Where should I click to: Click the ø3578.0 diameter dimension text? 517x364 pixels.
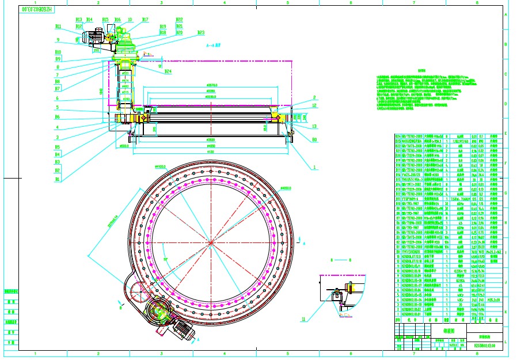pos(211,85)
